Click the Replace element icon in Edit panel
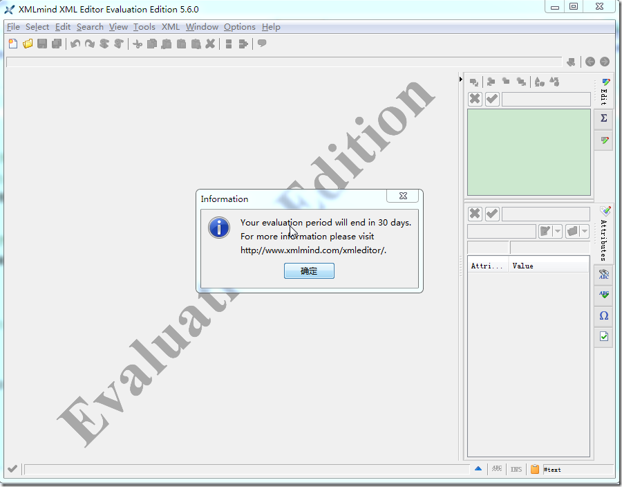This screenshot has height=487, width=622. (x=474, y=82)
